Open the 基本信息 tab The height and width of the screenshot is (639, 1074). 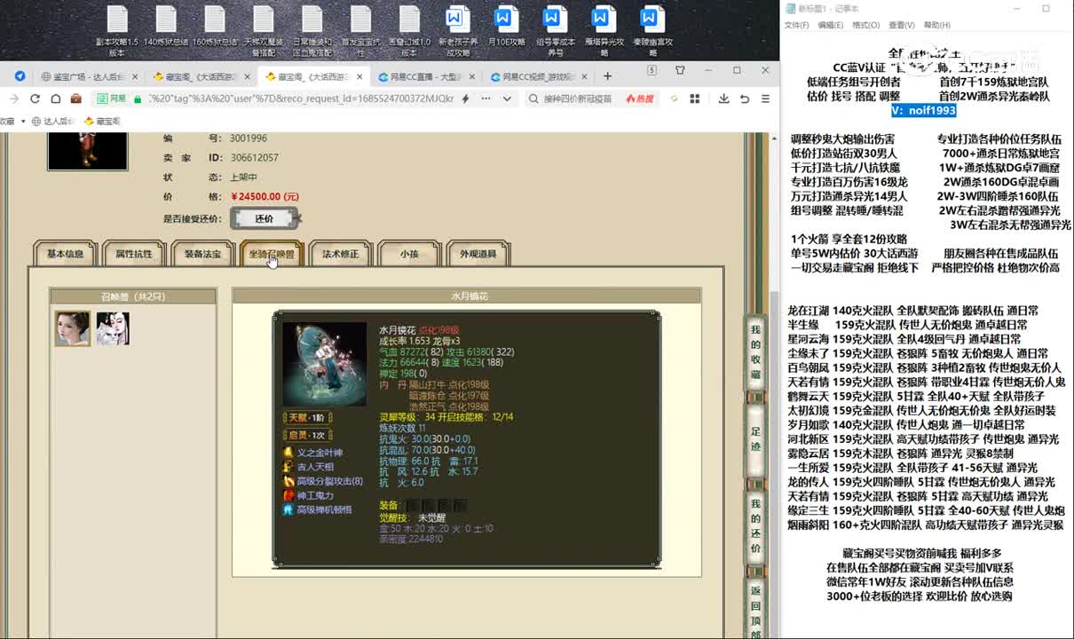65,254
